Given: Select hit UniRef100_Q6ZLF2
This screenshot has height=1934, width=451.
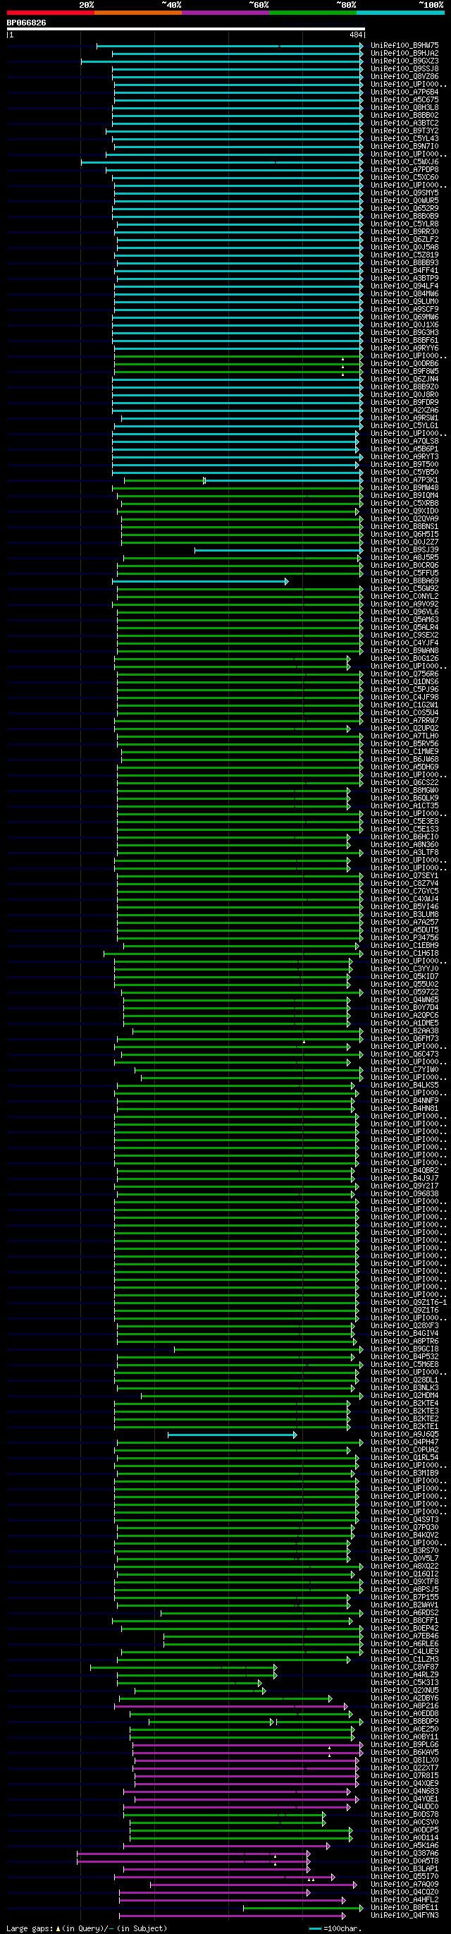Looking at the screenshot, I should pos(404,240).
